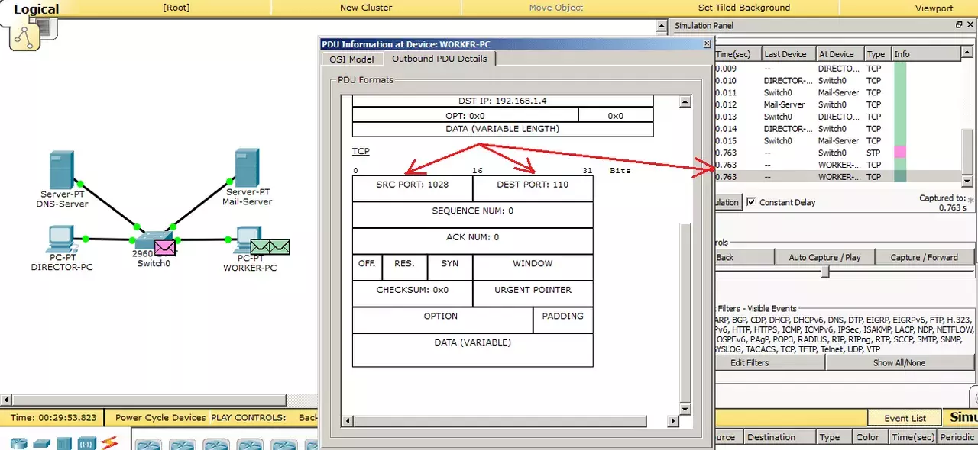Click the DST IP: 192.168.1.4 field
The image size is (978, 450).
[503, 101]
